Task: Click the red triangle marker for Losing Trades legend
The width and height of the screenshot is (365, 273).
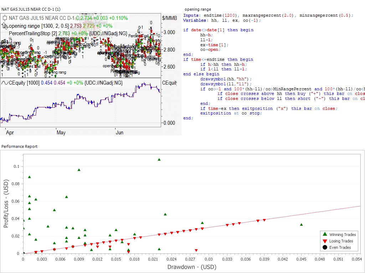Action: 325,241
